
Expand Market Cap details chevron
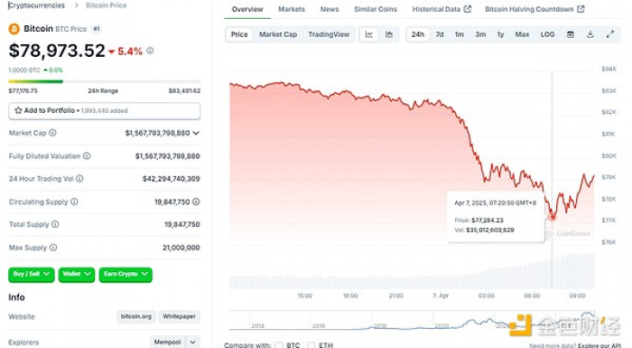coord(196,133)
